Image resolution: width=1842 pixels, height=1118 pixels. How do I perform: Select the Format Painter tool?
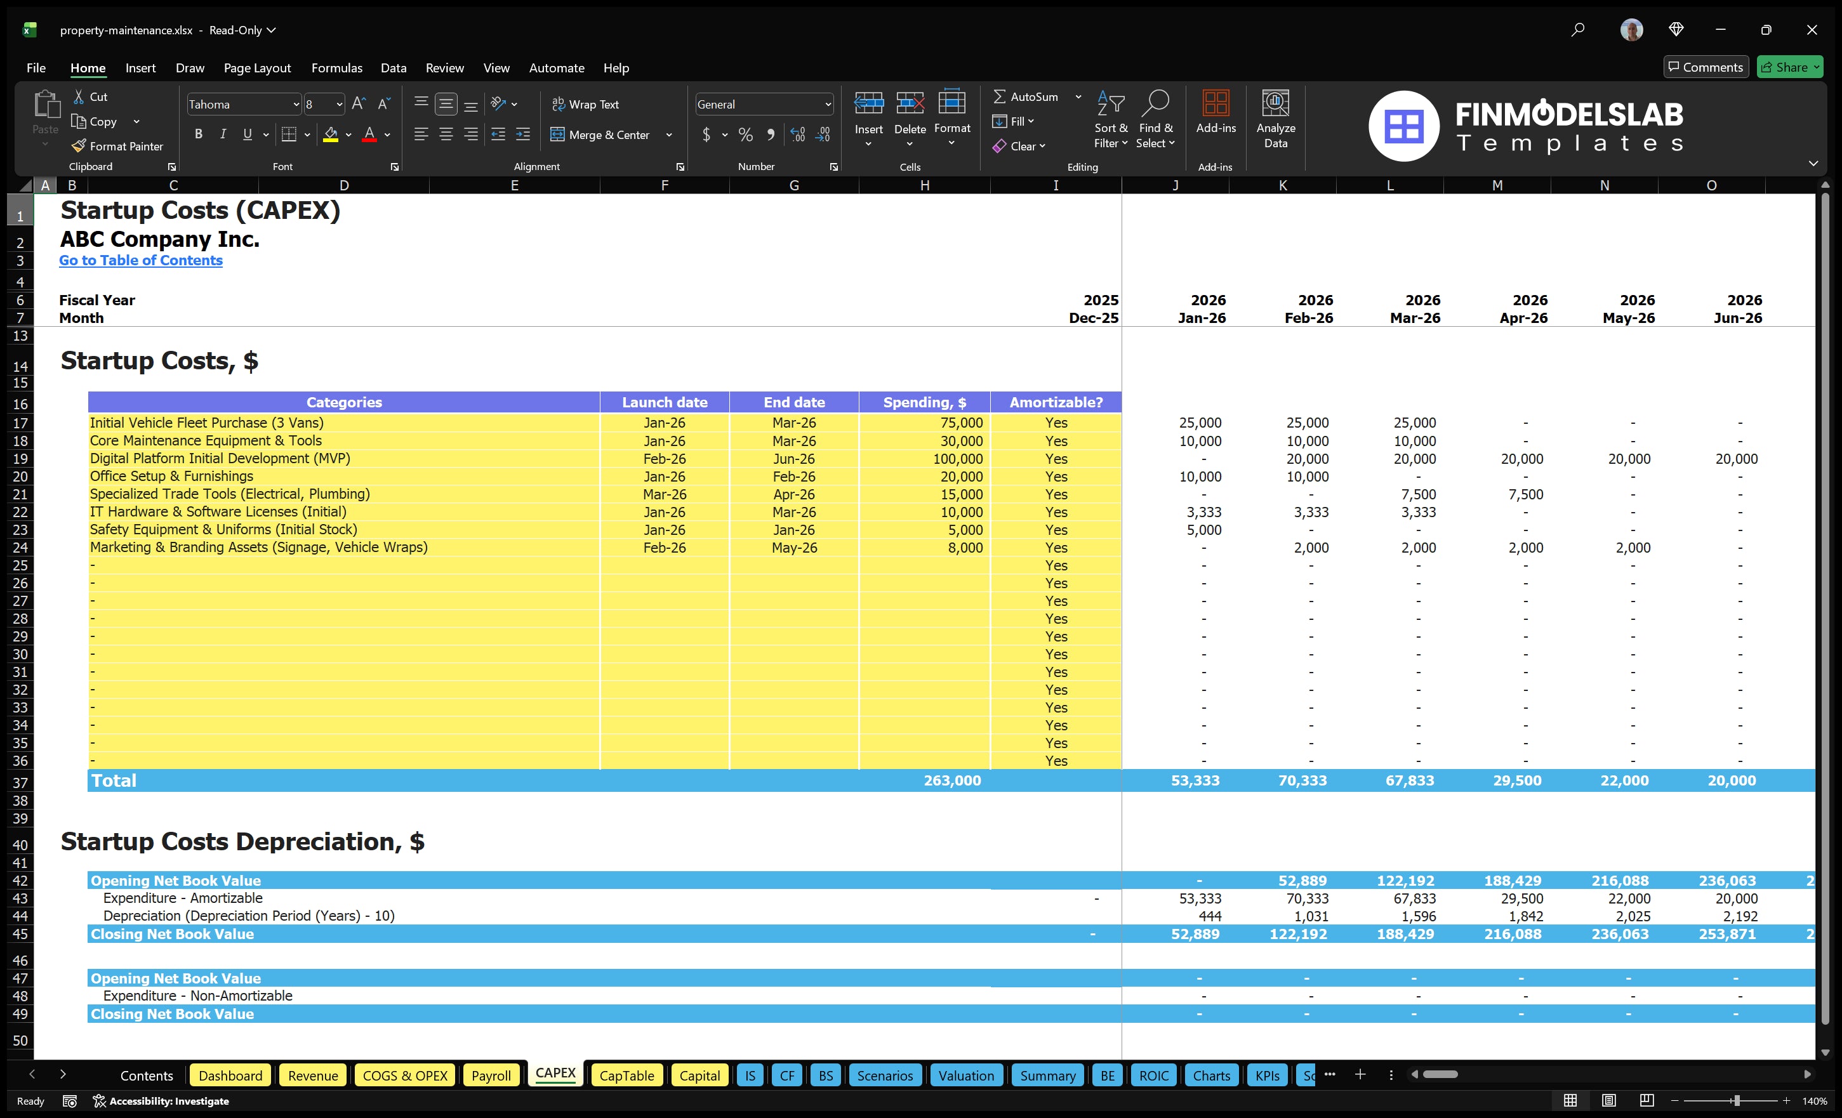117,146
